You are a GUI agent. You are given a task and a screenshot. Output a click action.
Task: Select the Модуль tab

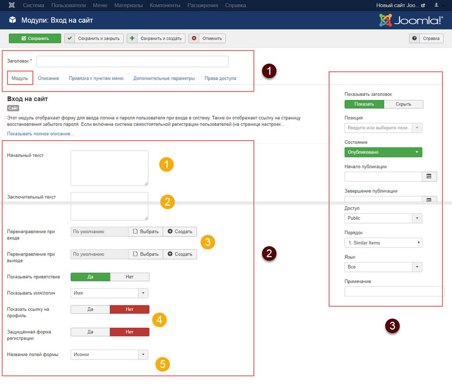(20, 78)
